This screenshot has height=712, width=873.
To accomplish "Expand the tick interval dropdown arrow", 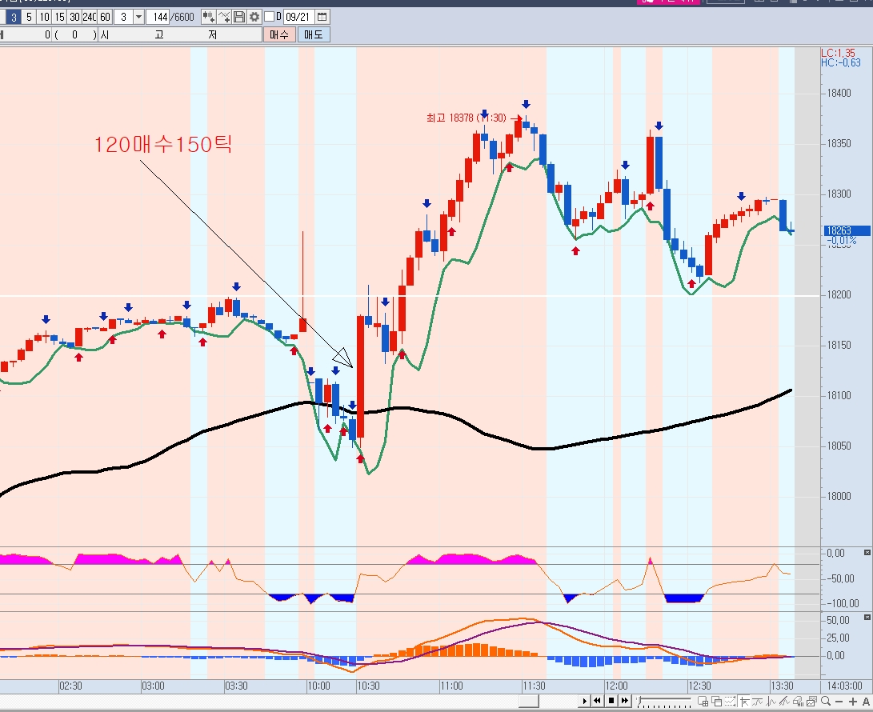I will coord(139,16).
